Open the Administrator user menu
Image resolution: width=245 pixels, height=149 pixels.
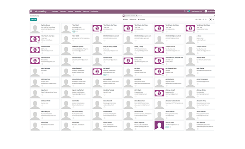click(210, 11)
